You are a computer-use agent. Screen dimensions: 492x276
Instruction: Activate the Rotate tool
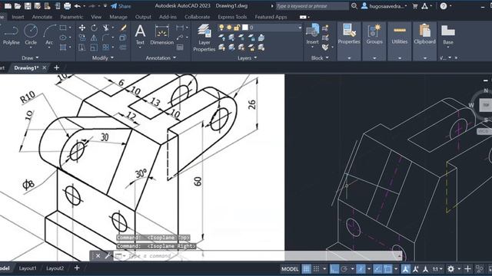coord(94,28)
